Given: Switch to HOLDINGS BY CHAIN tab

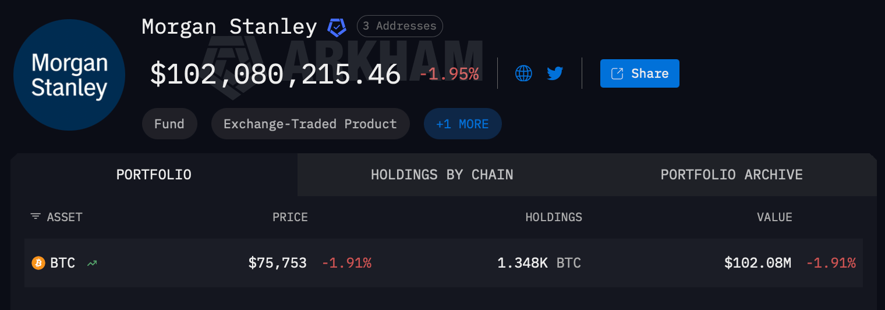Looking at the screenshot, I should pos(442,175).
